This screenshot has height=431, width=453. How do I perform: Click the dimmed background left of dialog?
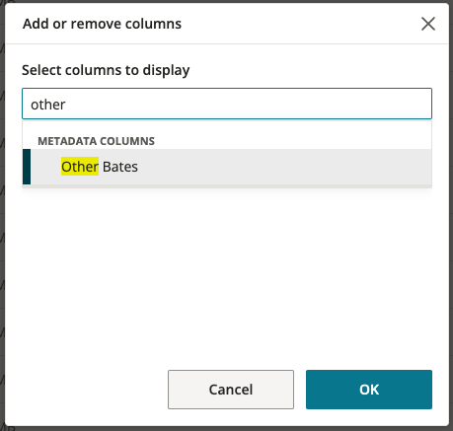[2, 215]
